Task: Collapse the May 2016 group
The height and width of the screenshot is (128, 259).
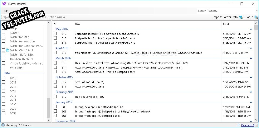Action: pyautogui.click(x=251, y=29)
